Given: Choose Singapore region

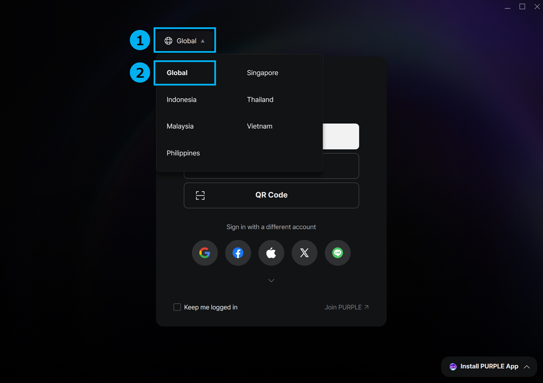Looking at the screenshot, I should click(262, 73).
